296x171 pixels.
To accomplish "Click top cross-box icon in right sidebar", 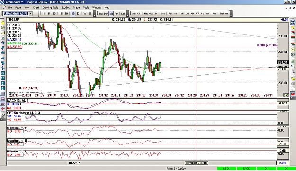I will [292, 22].
